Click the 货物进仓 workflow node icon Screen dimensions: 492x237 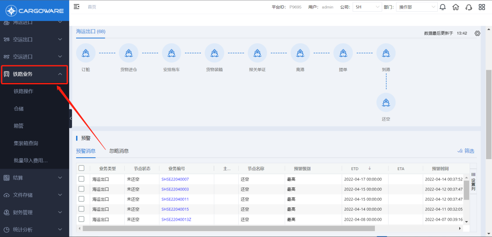(x=128, y=53)
